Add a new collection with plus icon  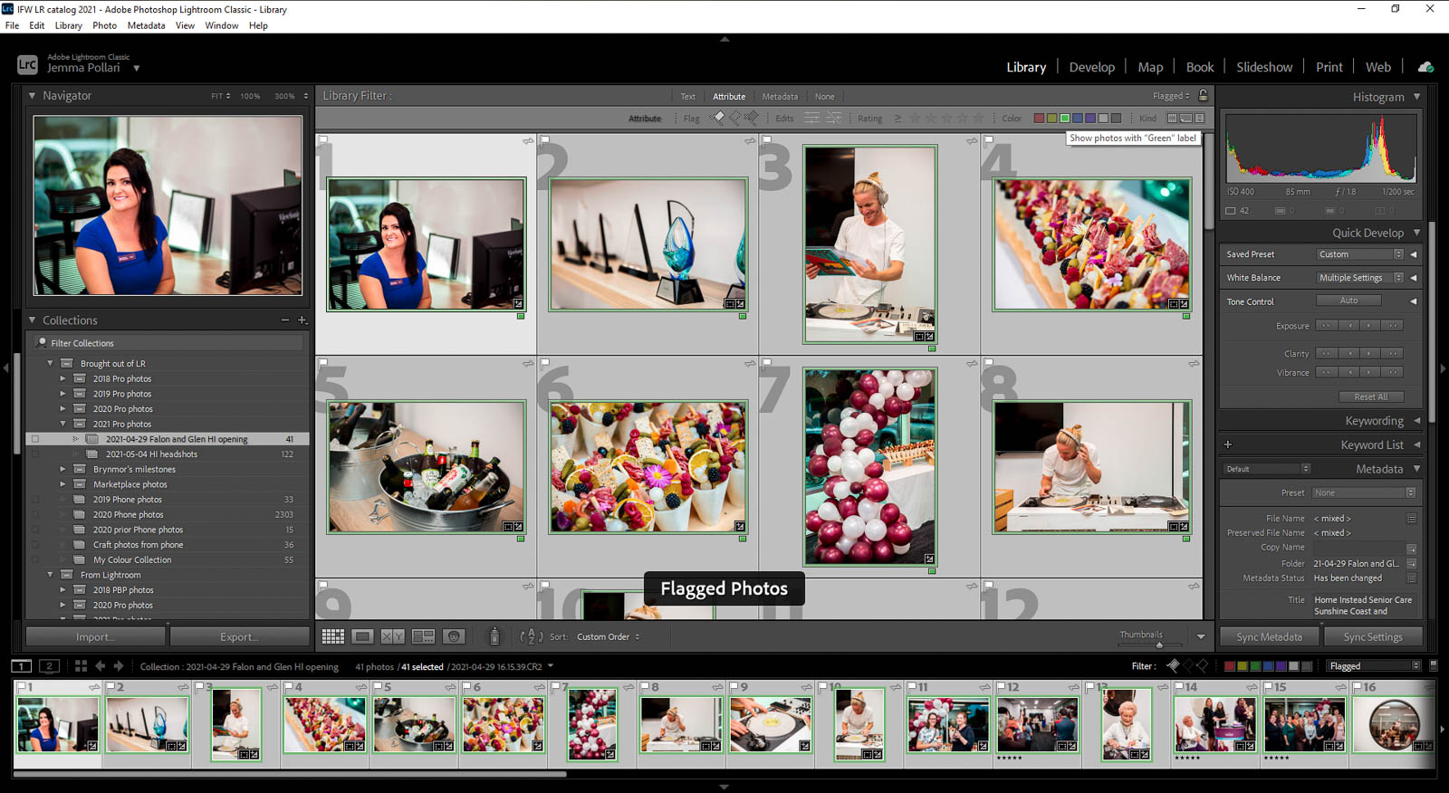click(x=302, y=320)
